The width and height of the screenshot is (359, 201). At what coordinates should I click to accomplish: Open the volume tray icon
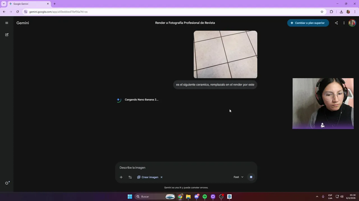[x=342, y=197]
